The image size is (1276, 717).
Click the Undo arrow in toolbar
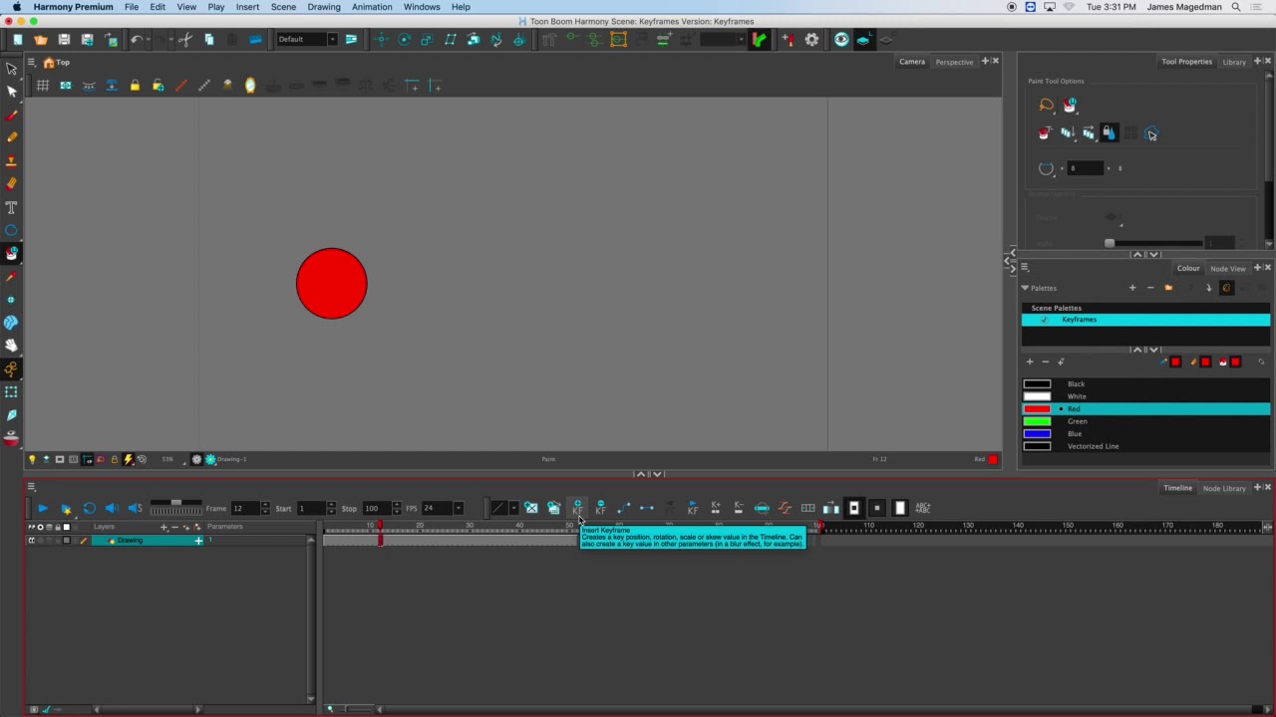tap(137, 40)
